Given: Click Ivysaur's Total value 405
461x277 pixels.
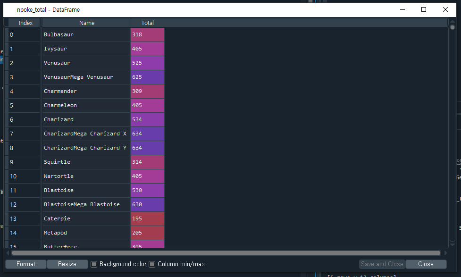Looking at the screenshot, I should pos(147,49).
